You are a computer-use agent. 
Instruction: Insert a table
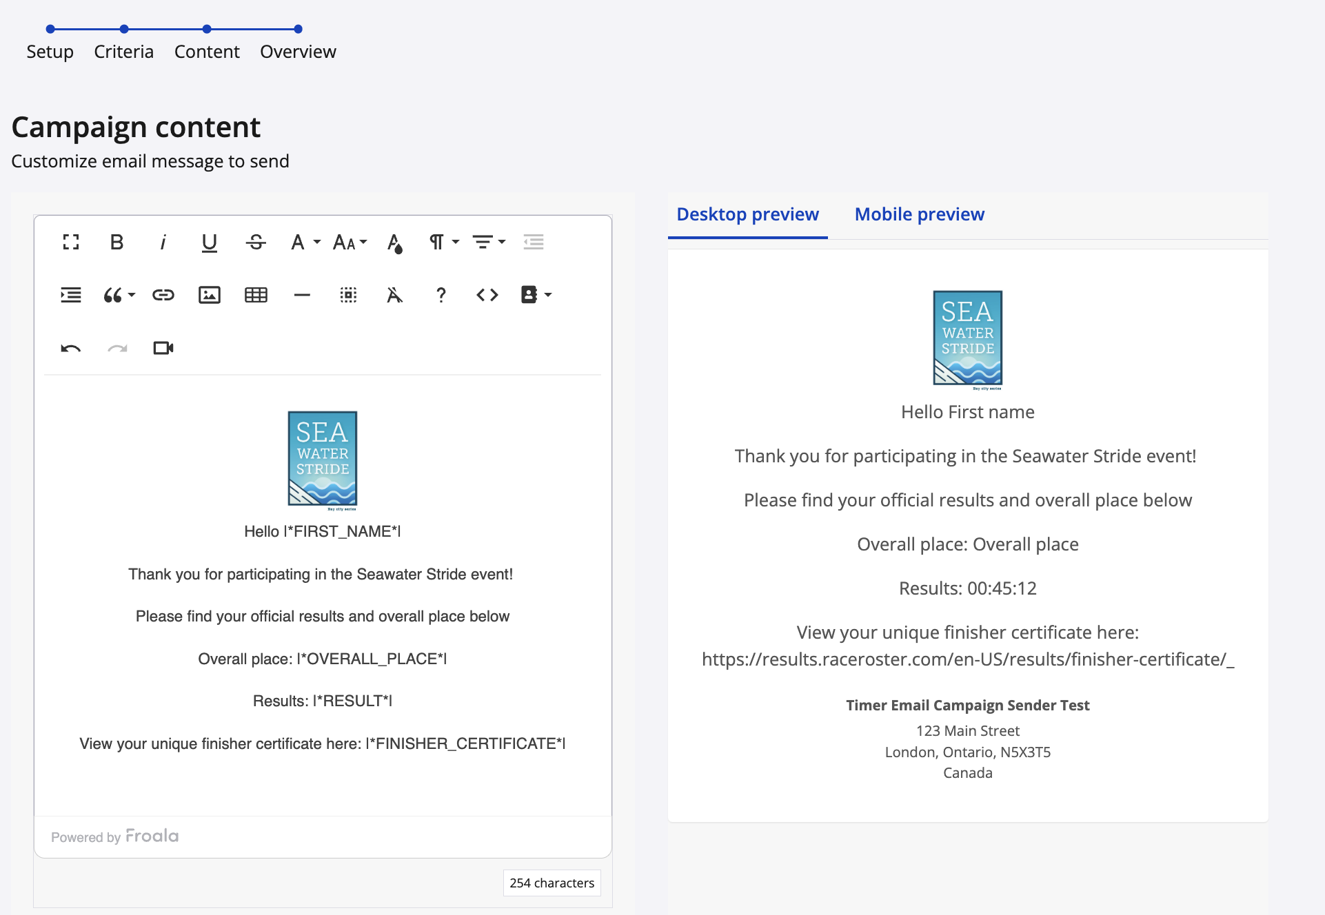[256, 295]
